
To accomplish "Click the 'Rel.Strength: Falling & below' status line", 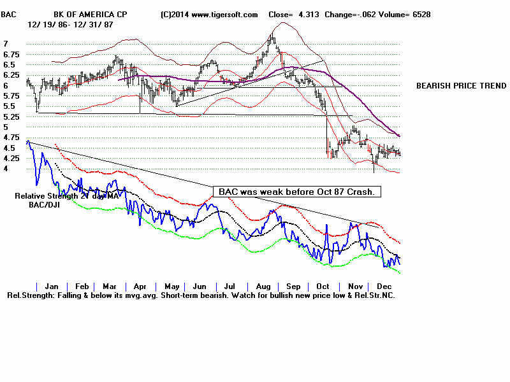I will (x=201, y=295).
